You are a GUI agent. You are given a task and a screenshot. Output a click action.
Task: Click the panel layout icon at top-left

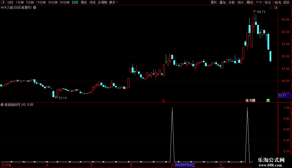point(3,2)
